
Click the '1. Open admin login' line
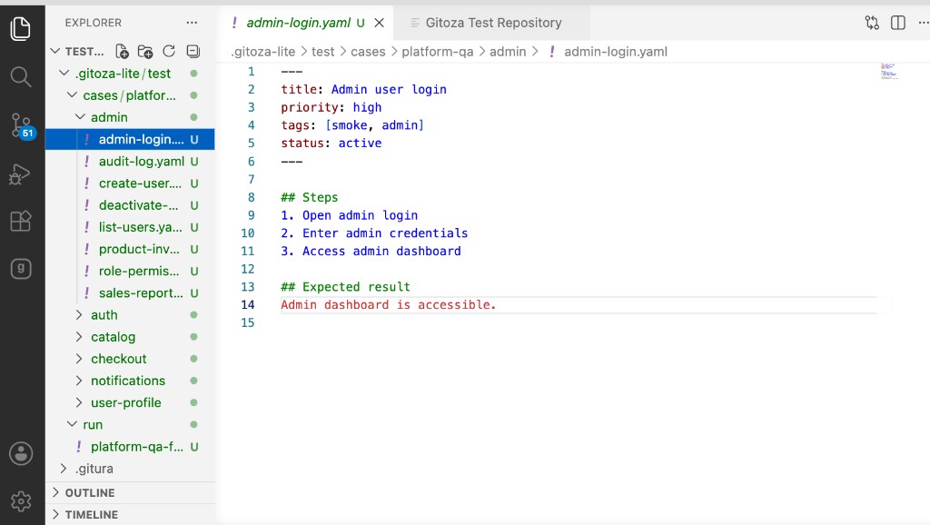click(350, 215)
